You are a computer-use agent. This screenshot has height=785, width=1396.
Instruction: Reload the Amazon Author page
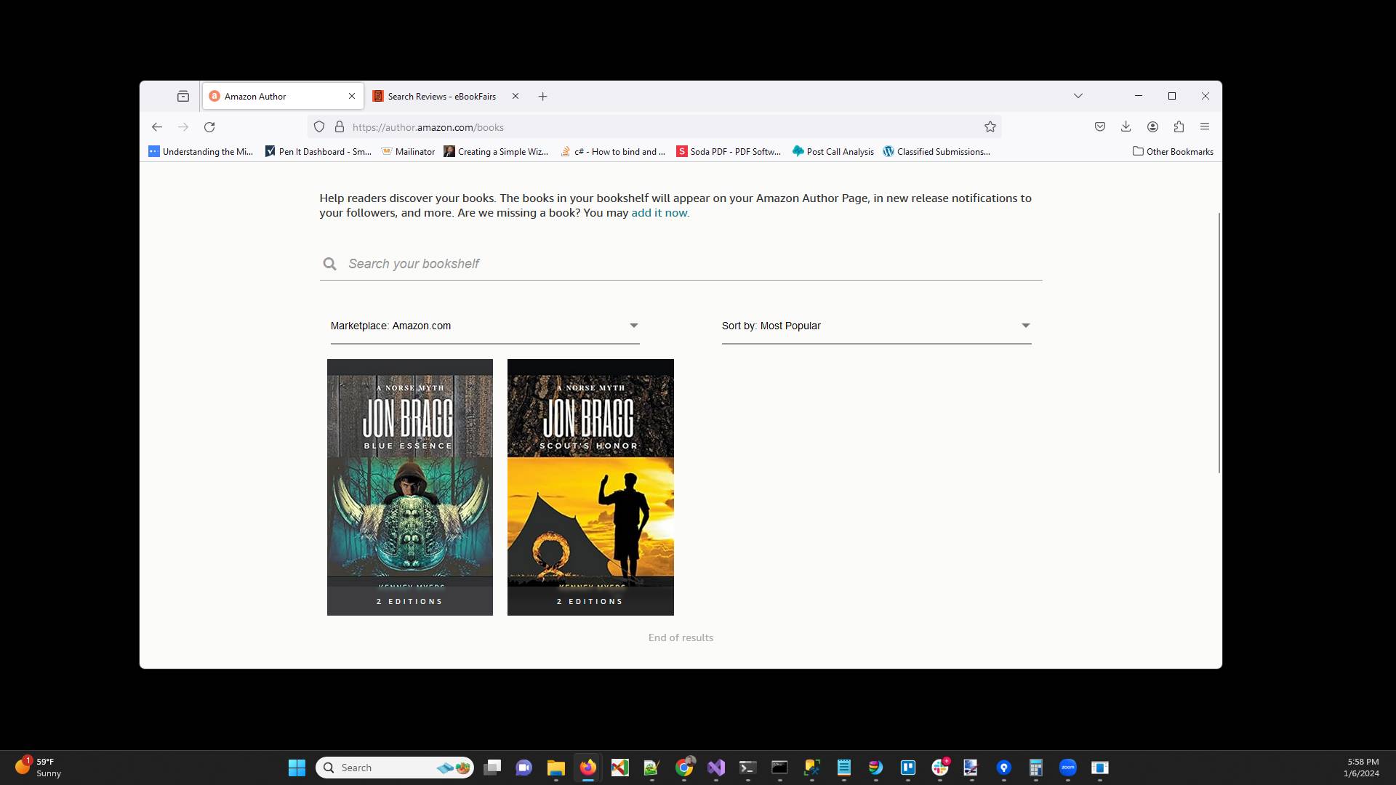coord(209,126)
